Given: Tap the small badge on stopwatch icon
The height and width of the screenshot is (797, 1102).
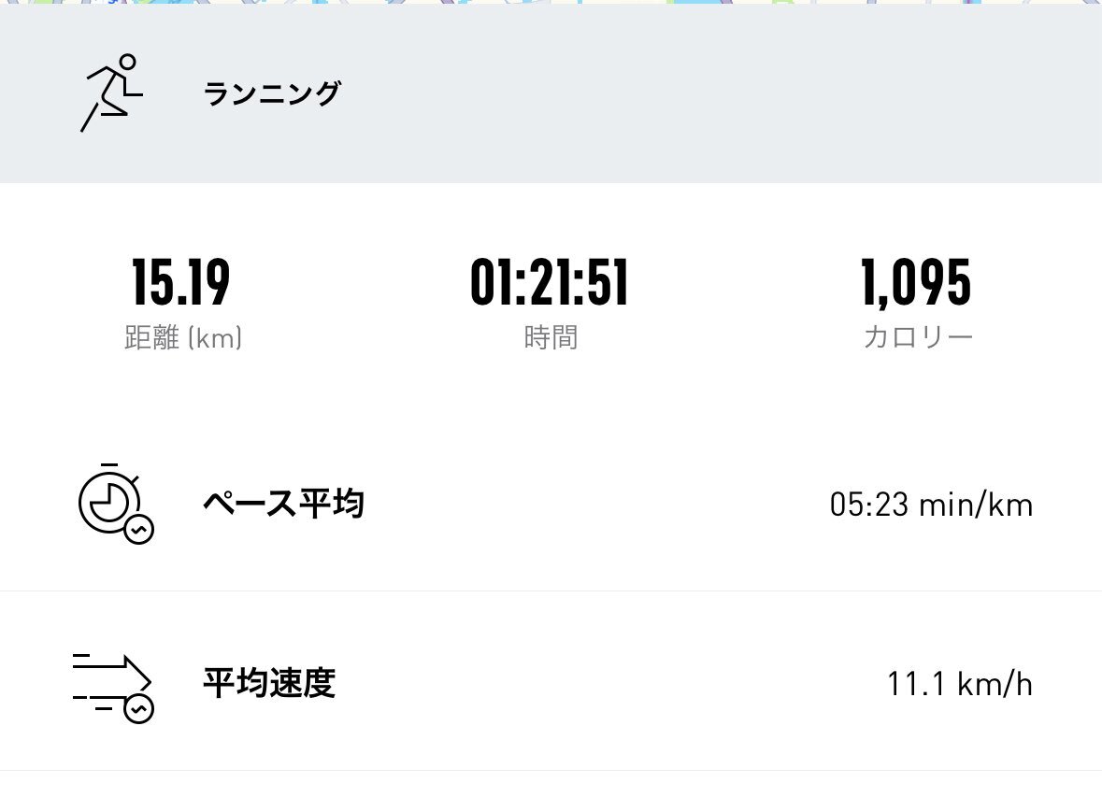Looking at the screenshot, I should click(138, 529).
